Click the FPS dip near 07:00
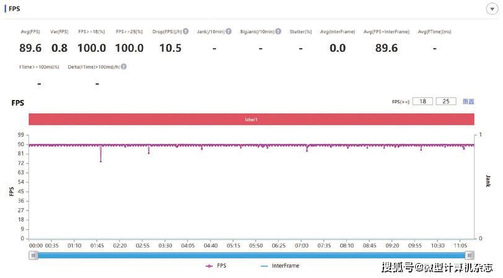 click(307, 150)
